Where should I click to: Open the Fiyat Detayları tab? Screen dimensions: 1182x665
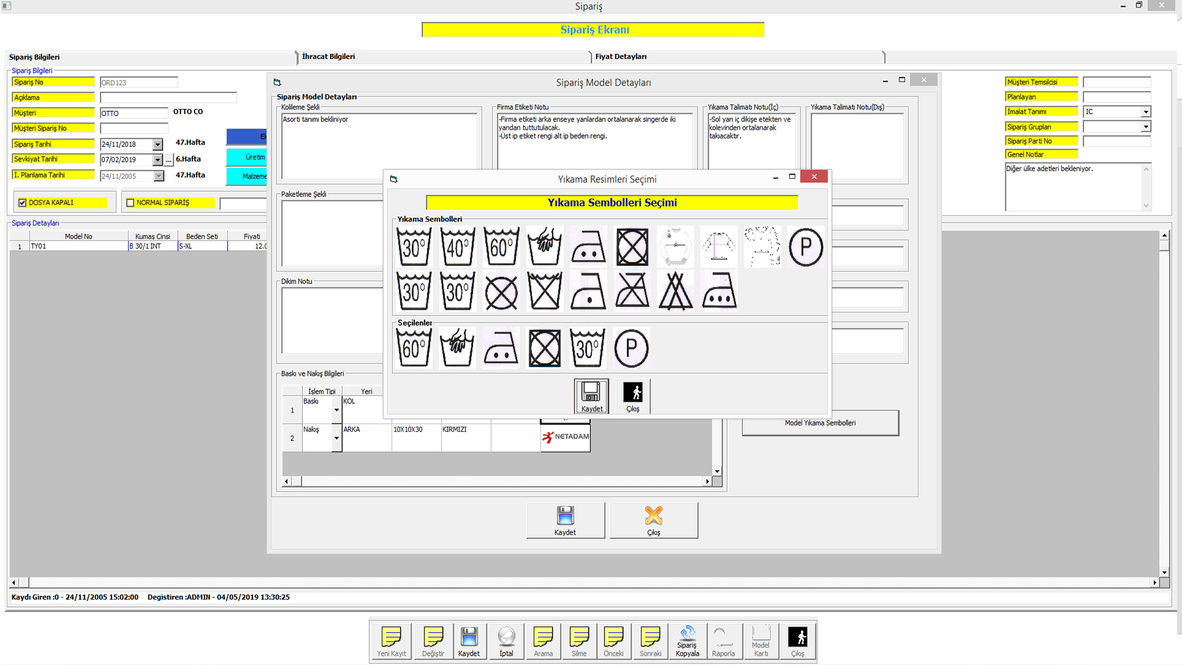click(x=621, y=57)
